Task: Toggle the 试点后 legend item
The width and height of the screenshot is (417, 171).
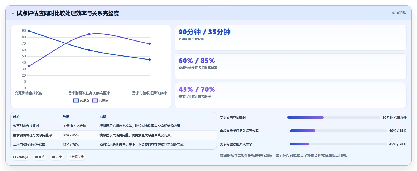Action: click(100, 100)
